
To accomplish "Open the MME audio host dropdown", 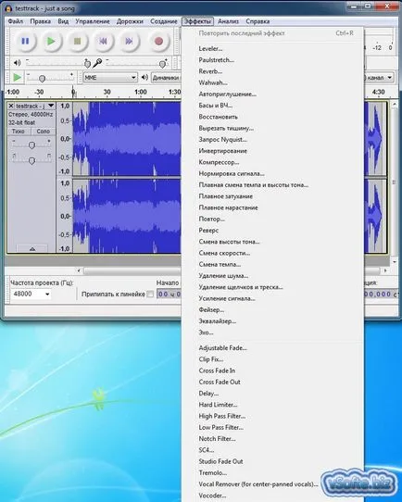I will pos(110,78).
